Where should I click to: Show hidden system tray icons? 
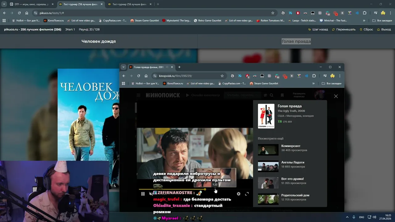[x=347, y=217]
